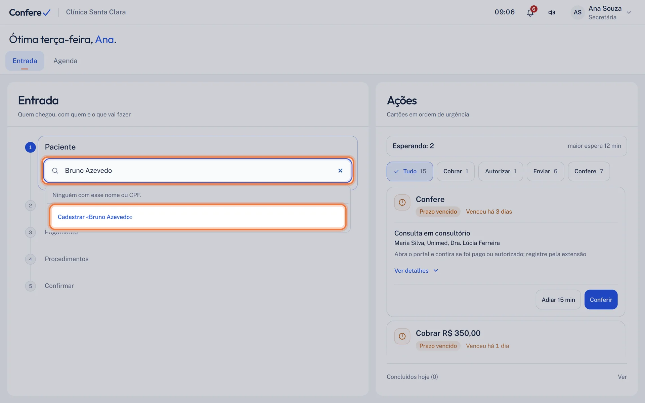Viewport: 645px width, 403px height.
Task: Filter actions by Cobrar 1
Action: pos(456,171)
